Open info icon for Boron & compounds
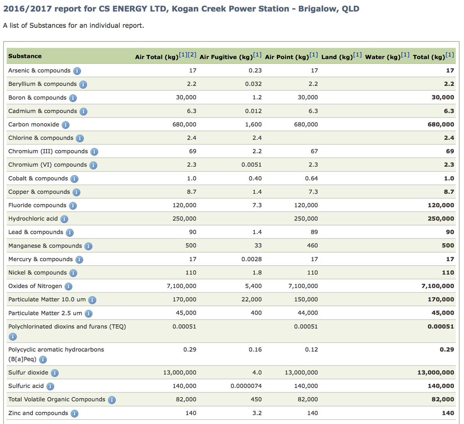Image resolution: width=464 pixels, height=424 pixels. pos(73,98)
